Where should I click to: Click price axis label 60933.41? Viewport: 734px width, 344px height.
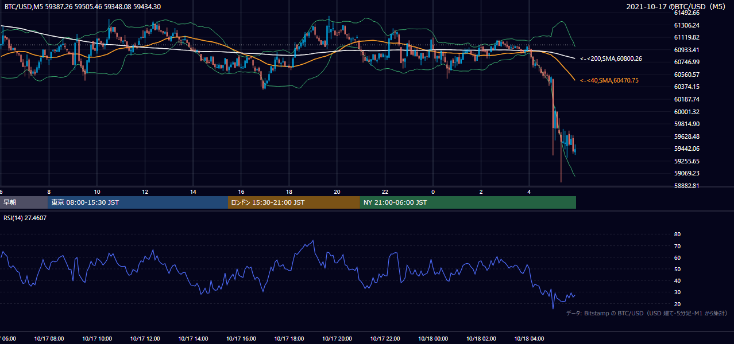(686, 50)
